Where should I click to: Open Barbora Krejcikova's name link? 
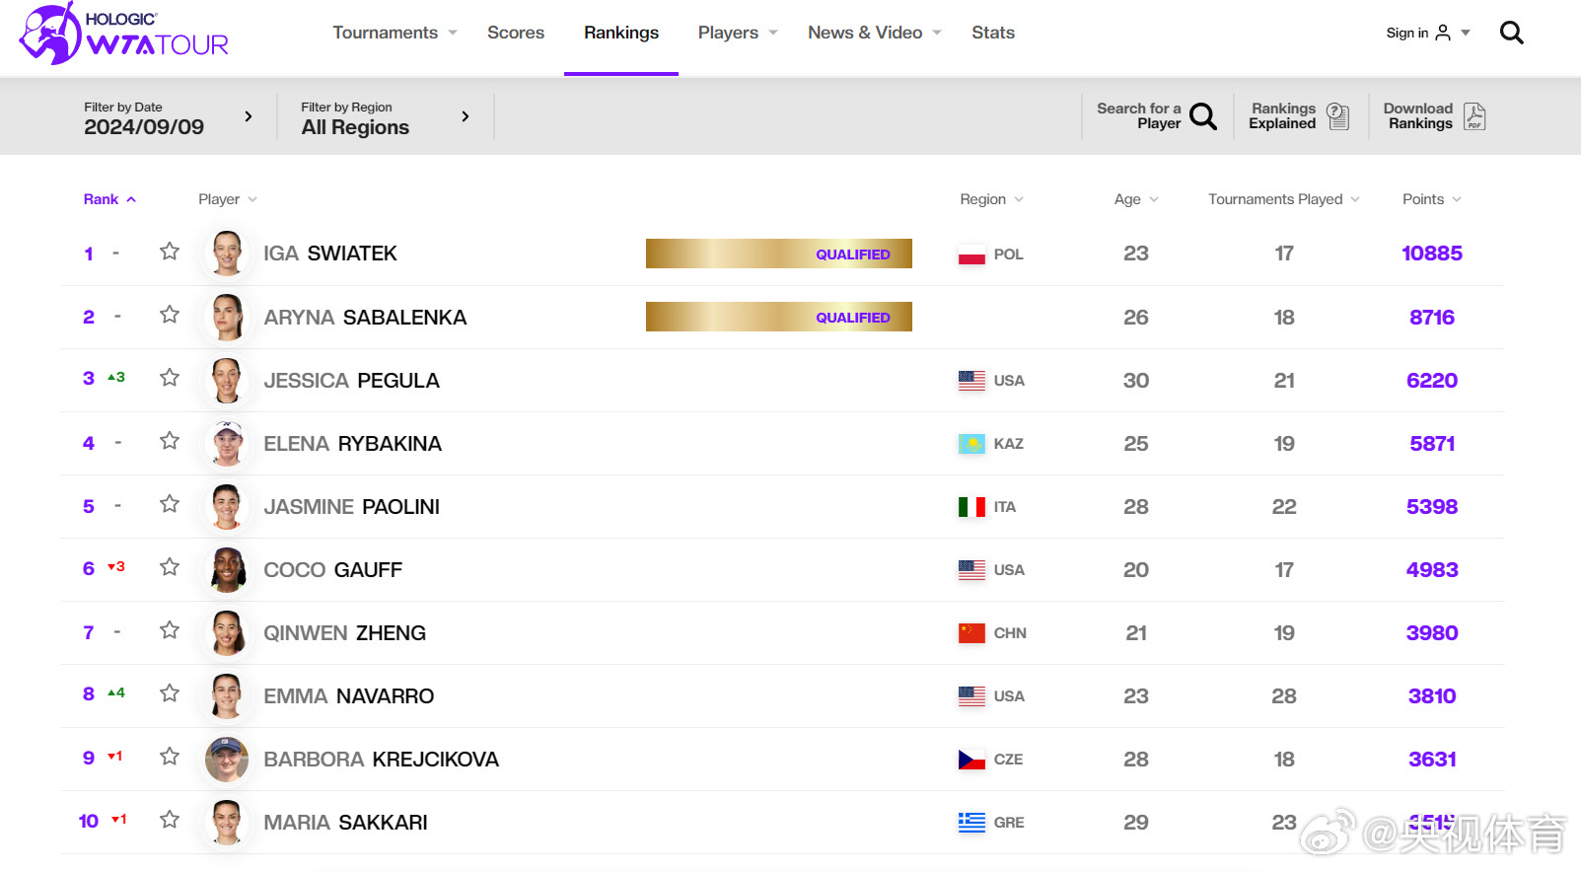tap(381, 760)
